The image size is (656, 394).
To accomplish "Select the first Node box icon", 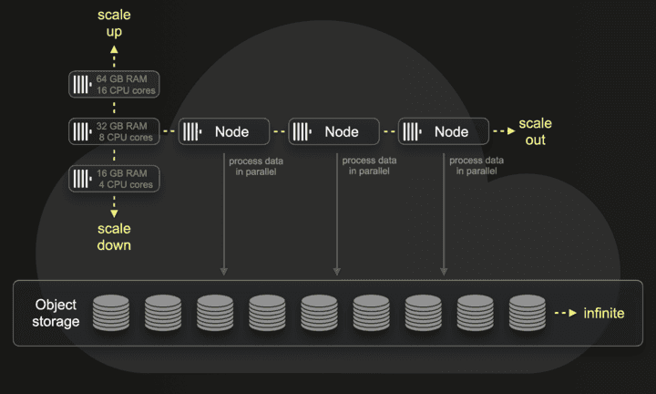I will (x=192, y=131).
